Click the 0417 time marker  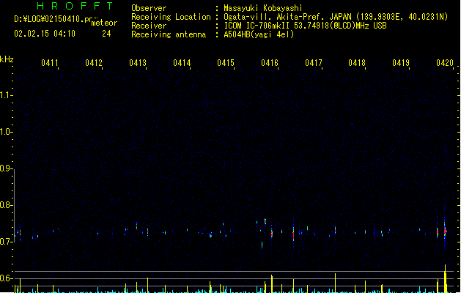(314, 63)
